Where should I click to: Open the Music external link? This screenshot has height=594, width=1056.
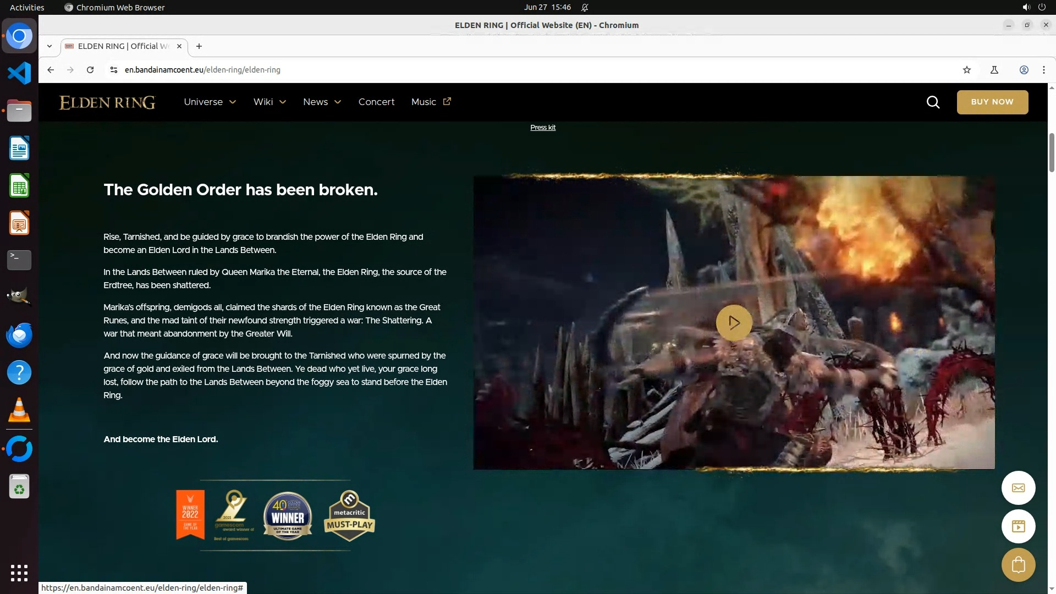pyautogui.click(x=431, y=102)
